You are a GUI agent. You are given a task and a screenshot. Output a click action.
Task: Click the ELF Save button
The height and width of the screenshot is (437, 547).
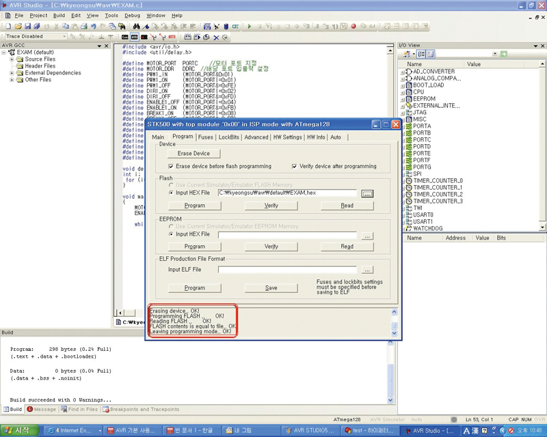pos(271,288)
